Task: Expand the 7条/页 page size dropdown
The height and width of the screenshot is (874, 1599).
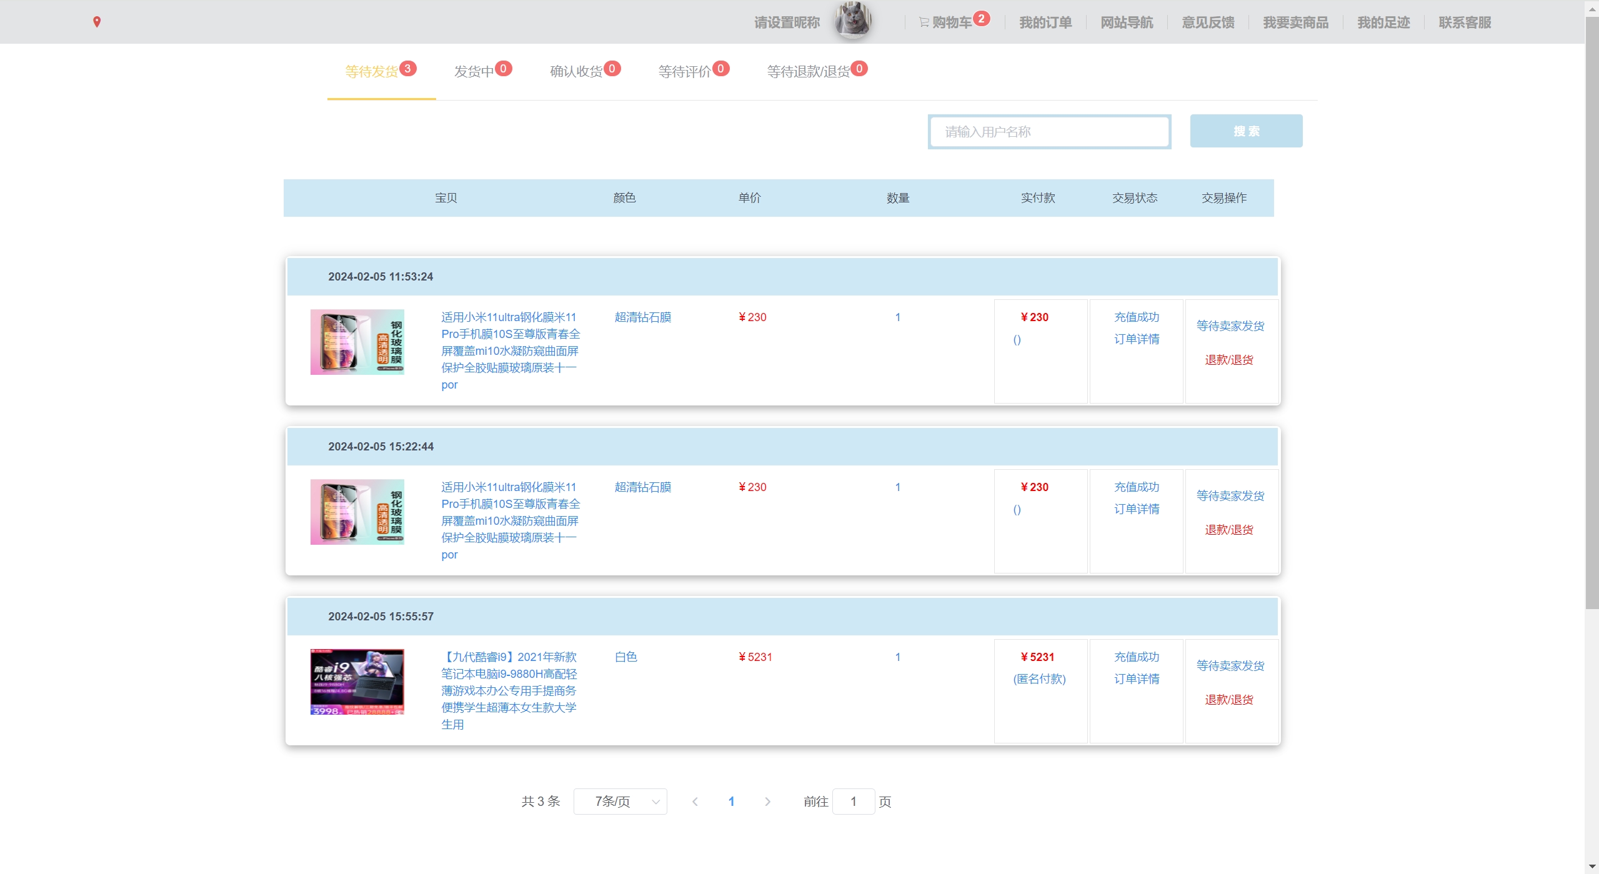Action: coord(620,802)
